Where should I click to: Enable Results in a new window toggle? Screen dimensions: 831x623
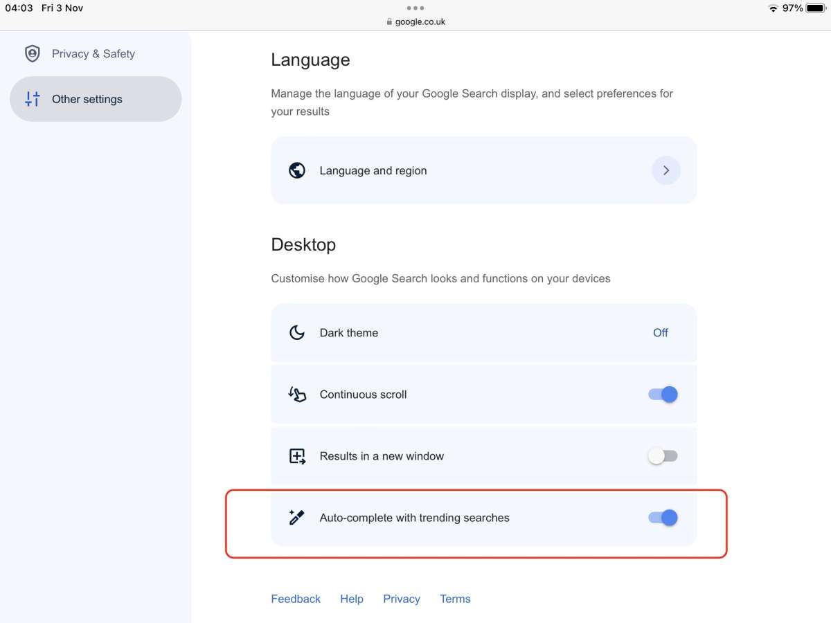pos(663,456)
